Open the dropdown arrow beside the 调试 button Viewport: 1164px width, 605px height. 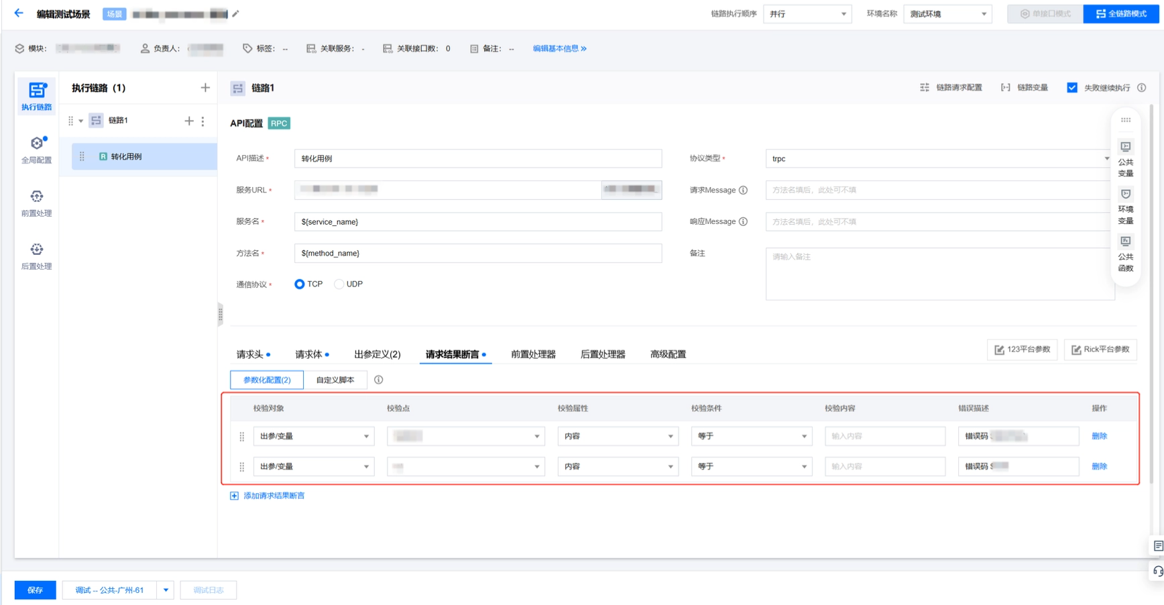point(166,590)
